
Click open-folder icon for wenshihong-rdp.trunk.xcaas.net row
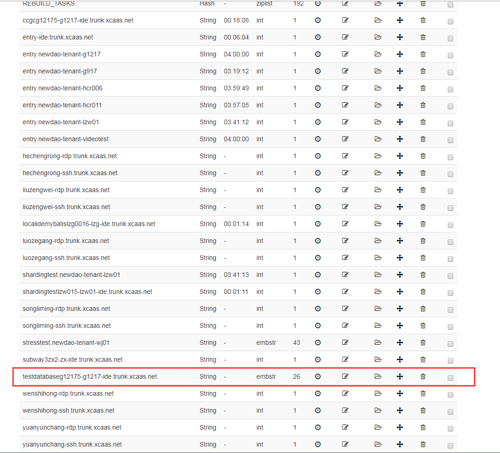(378, 393)
